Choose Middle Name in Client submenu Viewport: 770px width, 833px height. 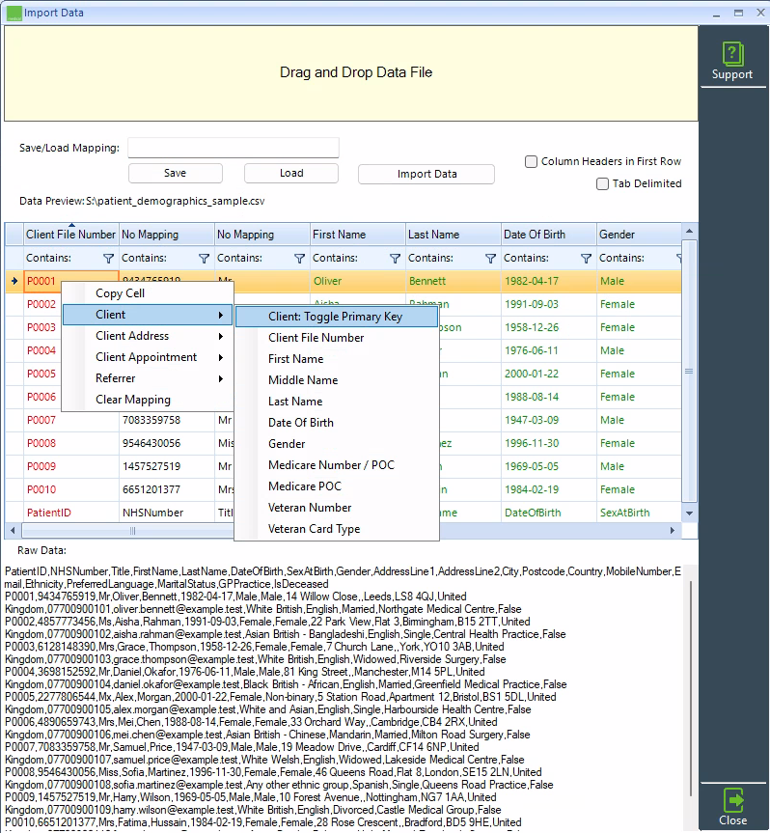337,380
